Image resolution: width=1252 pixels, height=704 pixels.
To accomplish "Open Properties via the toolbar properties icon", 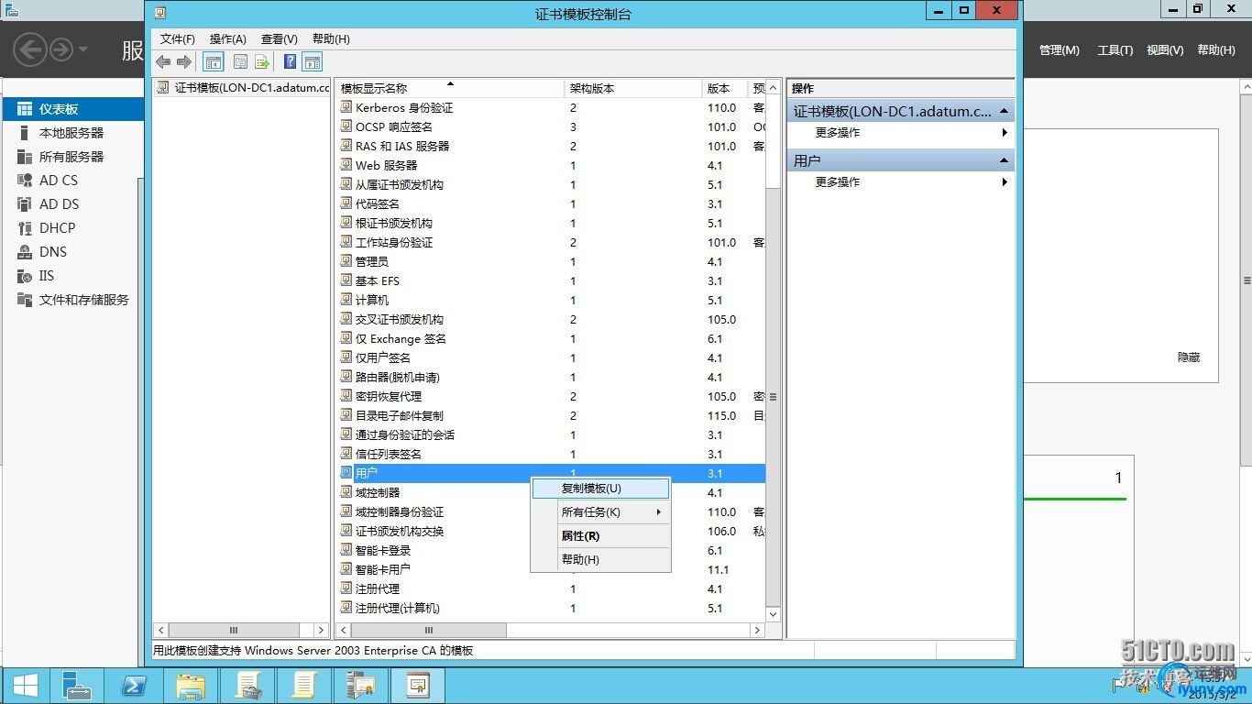I will (x=240, y=62).
